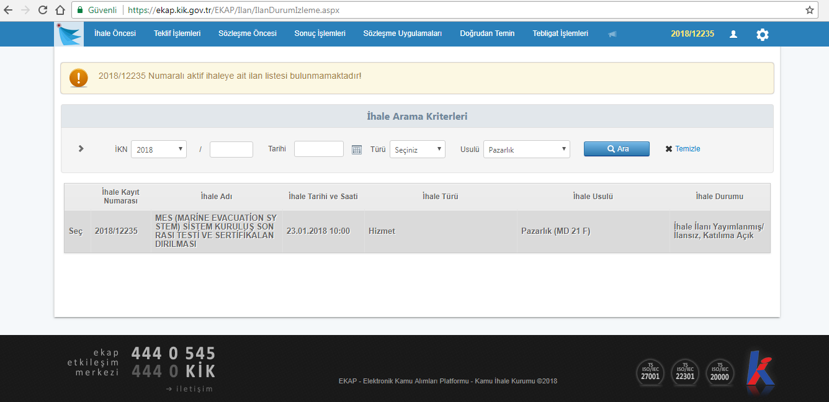Click the Tarihi date input field
The image size is (829, 402).
(x=318, y=149)
